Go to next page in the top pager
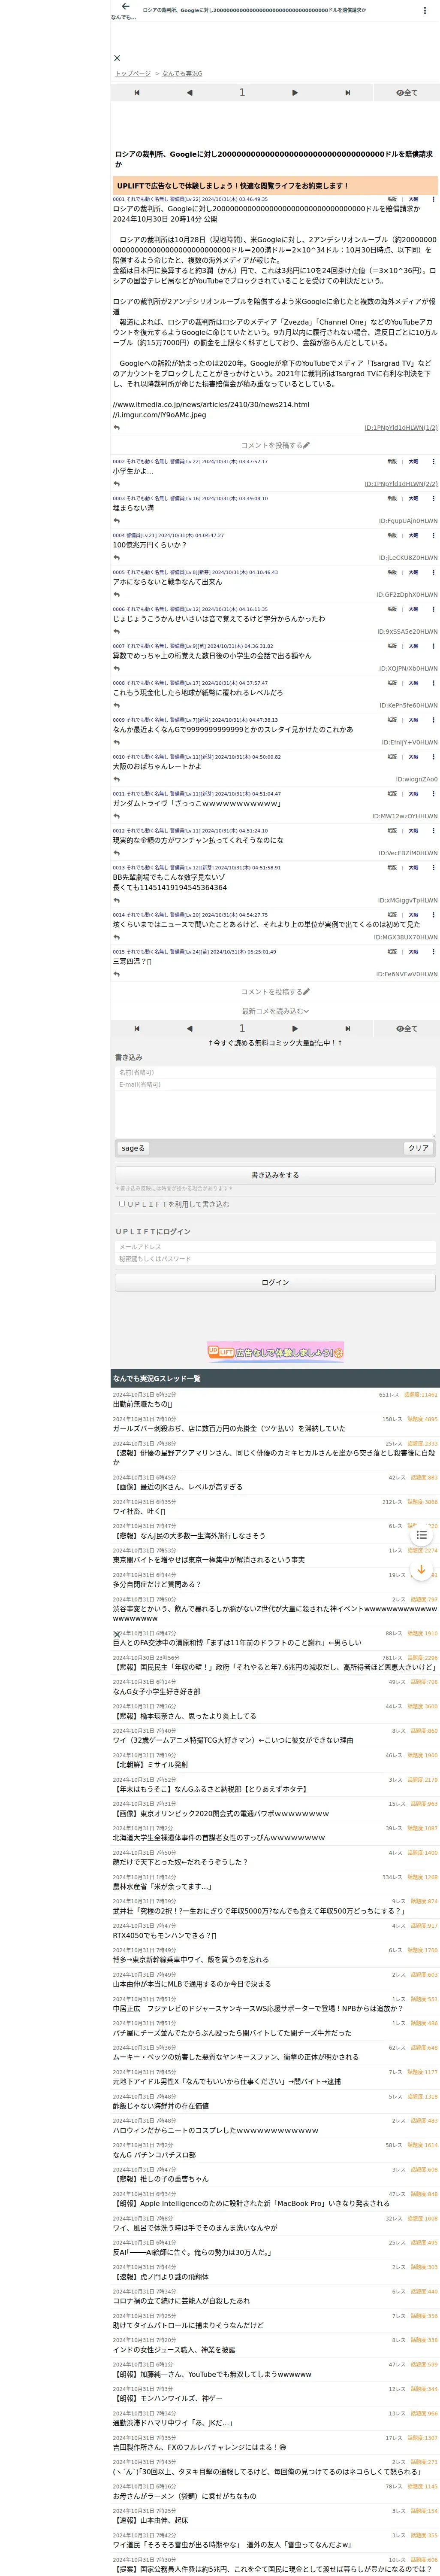Screen dimensions: 440x2576 click(294, 93)
